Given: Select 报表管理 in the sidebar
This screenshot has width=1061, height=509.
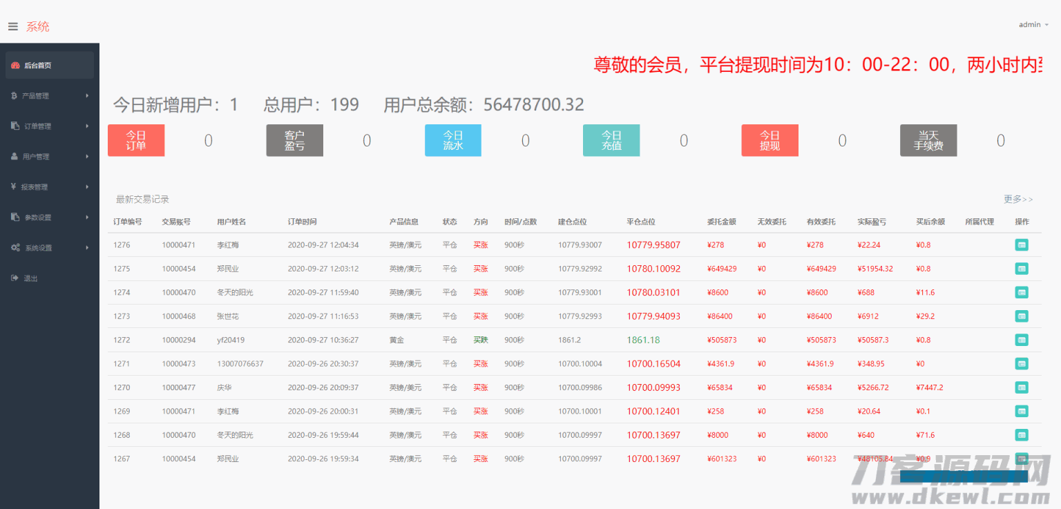Looking at the screenshot, I should (35, 187).
